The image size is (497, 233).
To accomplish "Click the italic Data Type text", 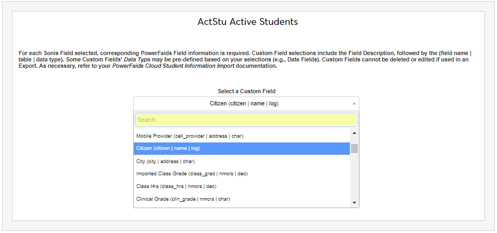I will (x=138, y=59).
